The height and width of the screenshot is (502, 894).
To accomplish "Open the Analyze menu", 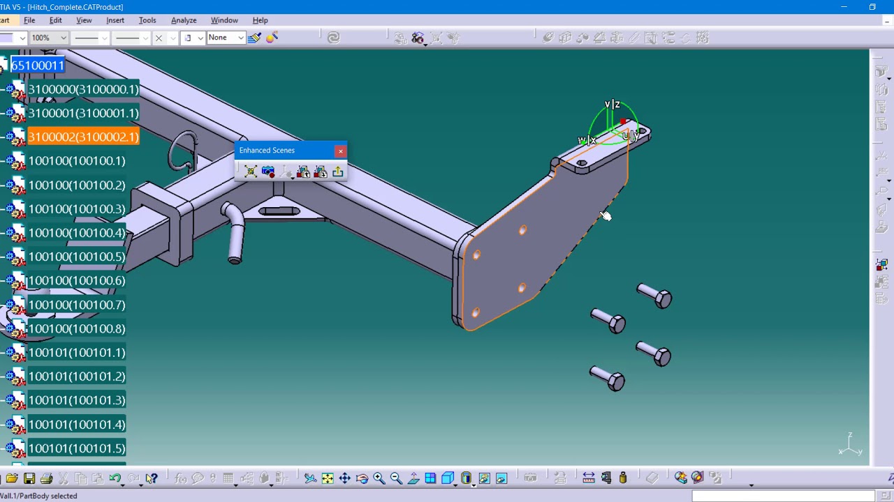I will click(184, 20).
